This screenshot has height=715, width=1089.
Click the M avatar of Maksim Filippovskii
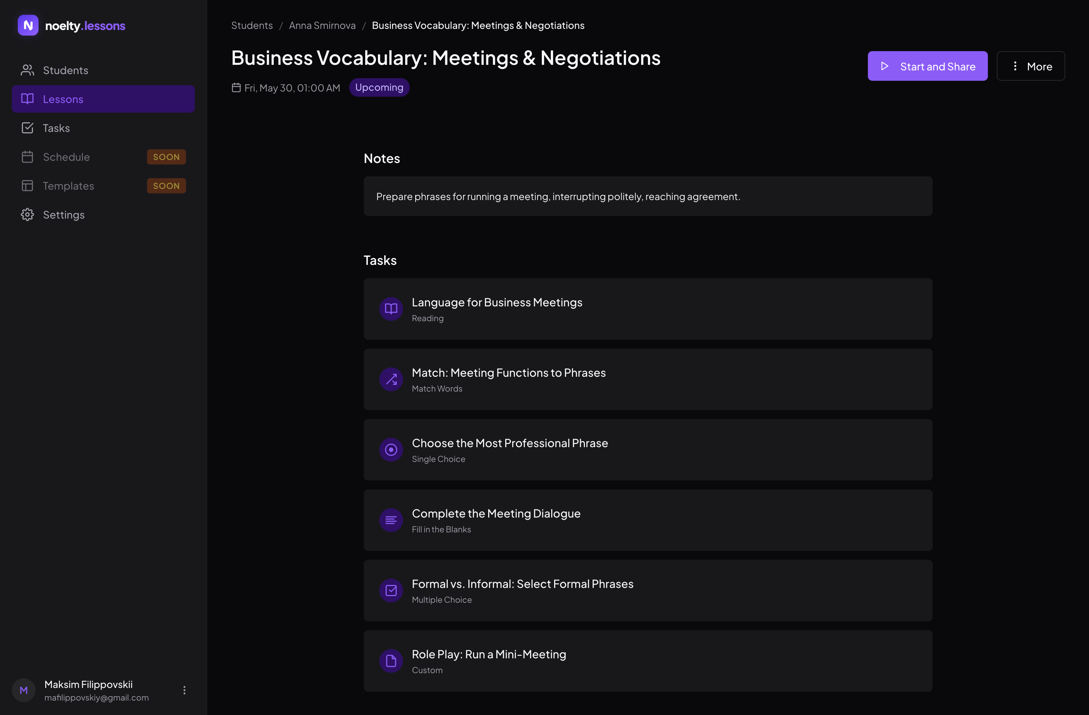pos(24,690)
